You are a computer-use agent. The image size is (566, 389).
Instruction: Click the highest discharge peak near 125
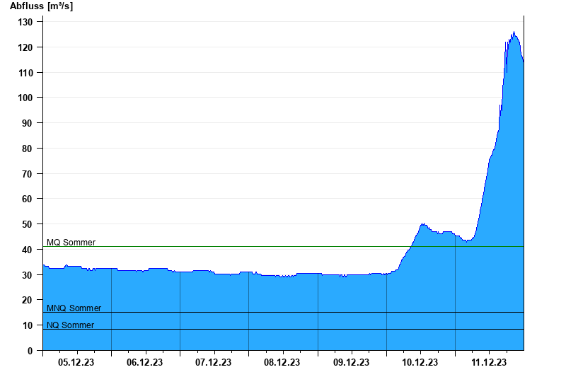pos(514,33)
